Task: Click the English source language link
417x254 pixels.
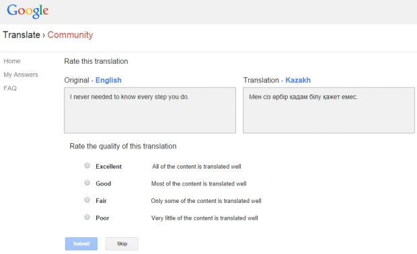Action: tap(108, 80)
